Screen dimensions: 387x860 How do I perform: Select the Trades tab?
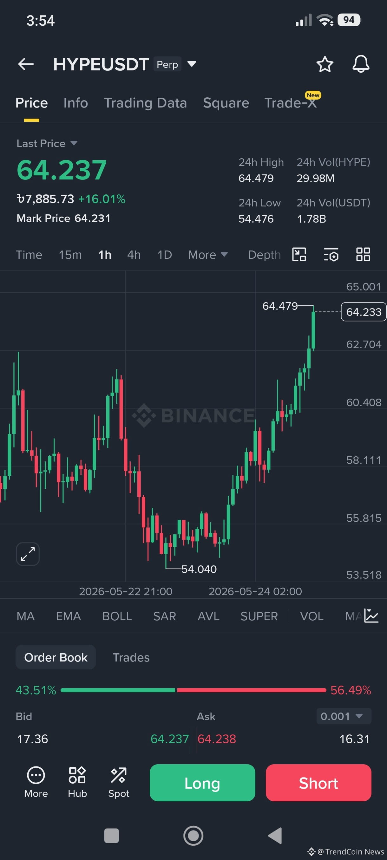pyautogui.click(x=131, y=657)
